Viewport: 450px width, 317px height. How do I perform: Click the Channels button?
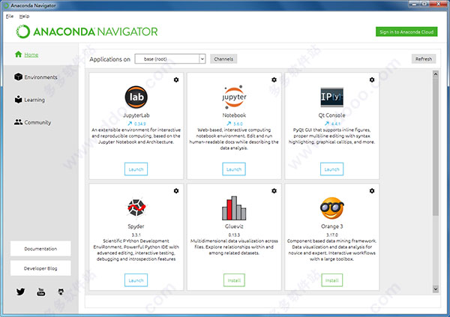click(223, 58)
